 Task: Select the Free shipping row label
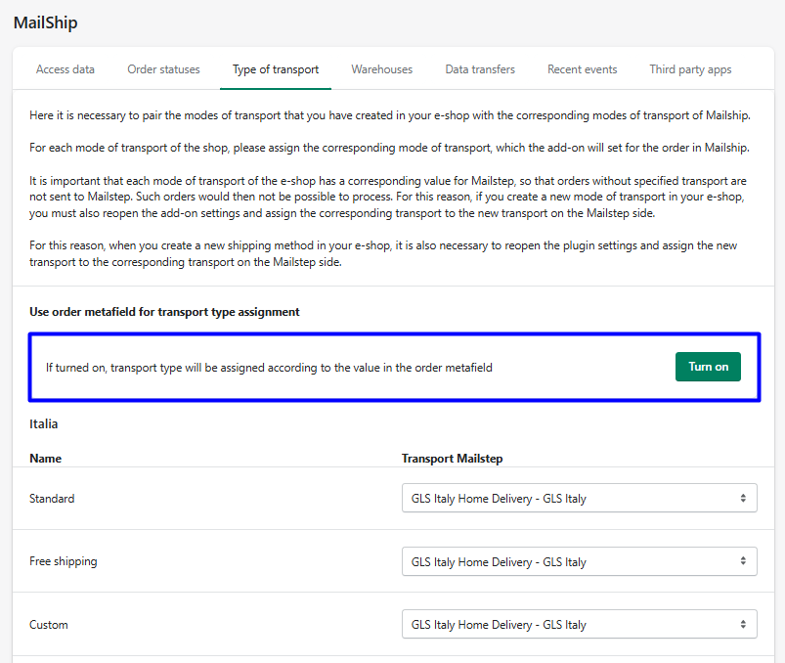[x=64, y=561]
